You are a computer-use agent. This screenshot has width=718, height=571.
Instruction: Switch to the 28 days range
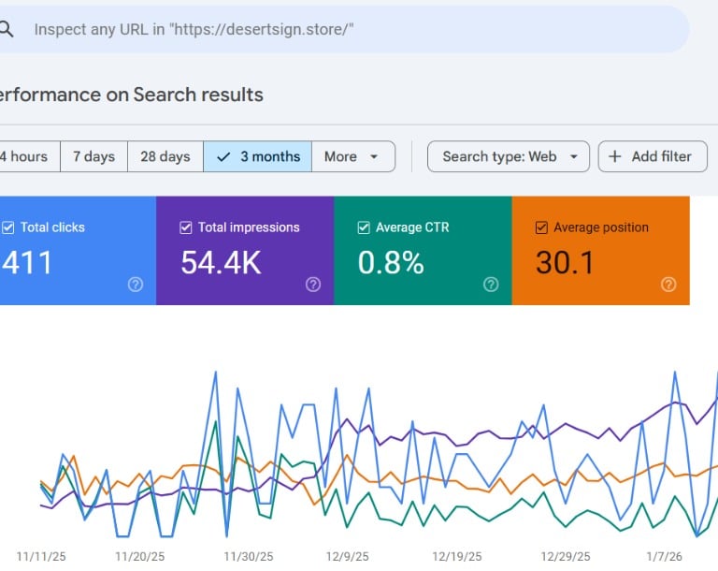coord(165,156)
